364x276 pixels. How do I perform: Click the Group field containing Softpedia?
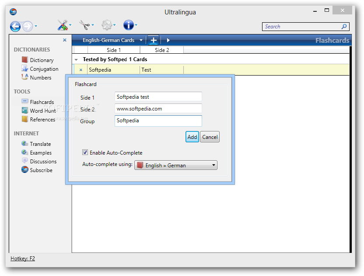158,121
